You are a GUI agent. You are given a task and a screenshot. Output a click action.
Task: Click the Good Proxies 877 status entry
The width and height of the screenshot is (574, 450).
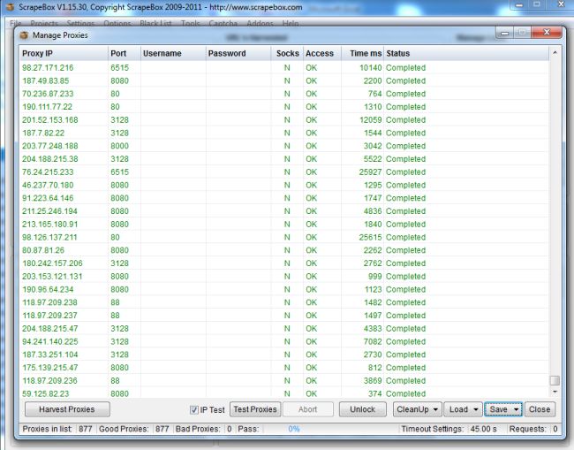tap(133, 429)
